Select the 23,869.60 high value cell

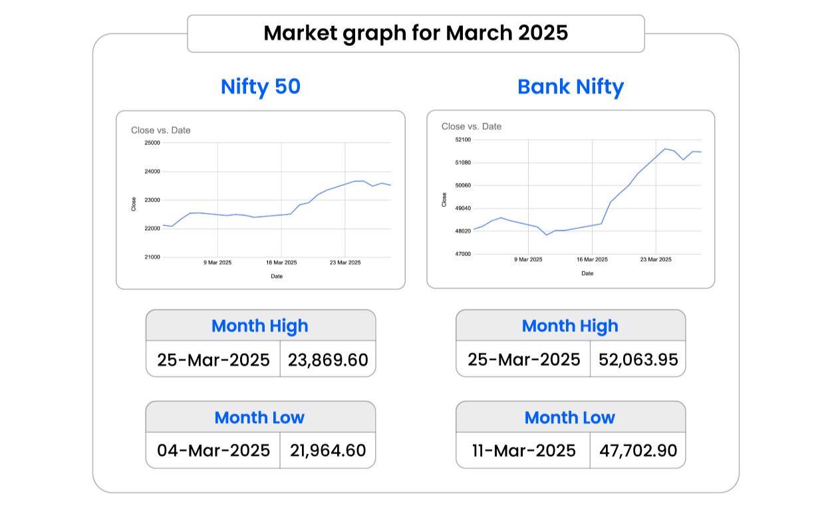coord(328,360)
